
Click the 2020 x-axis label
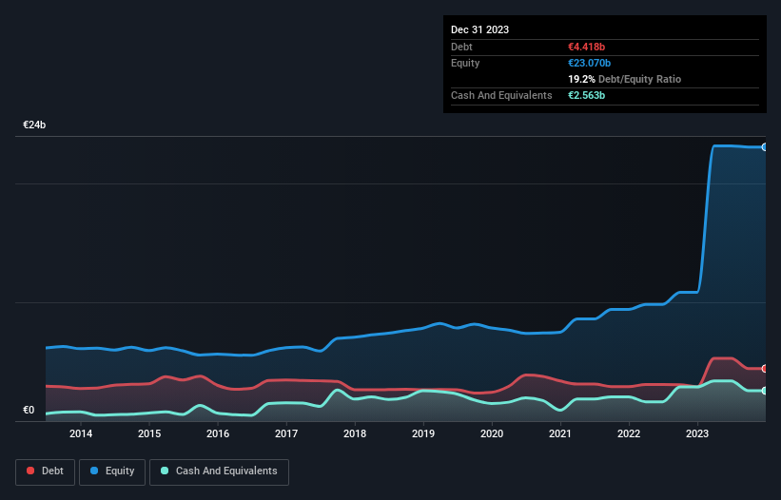click(x=492, y=433)
